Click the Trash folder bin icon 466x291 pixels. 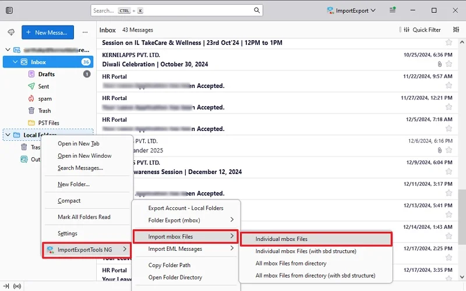point(31,111)
